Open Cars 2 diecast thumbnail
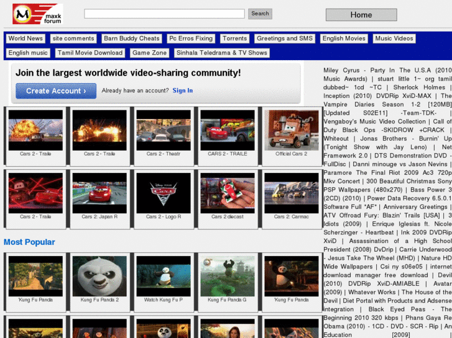The width and height of the screenshot is (452, 338). tap(228, 193)
